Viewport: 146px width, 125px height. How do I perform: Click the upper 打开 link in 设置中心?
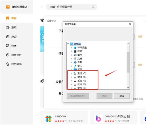140,36
